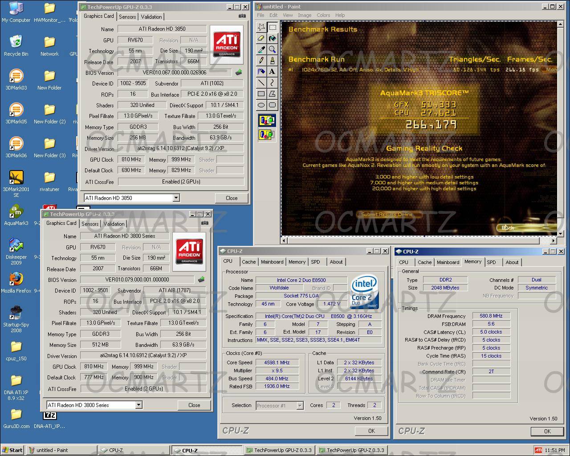Screen dimensions: 570x456
Task: Click Paint's horizontal scrollbar left arrow
Action: pyautogui.click(x=284, y=240)
